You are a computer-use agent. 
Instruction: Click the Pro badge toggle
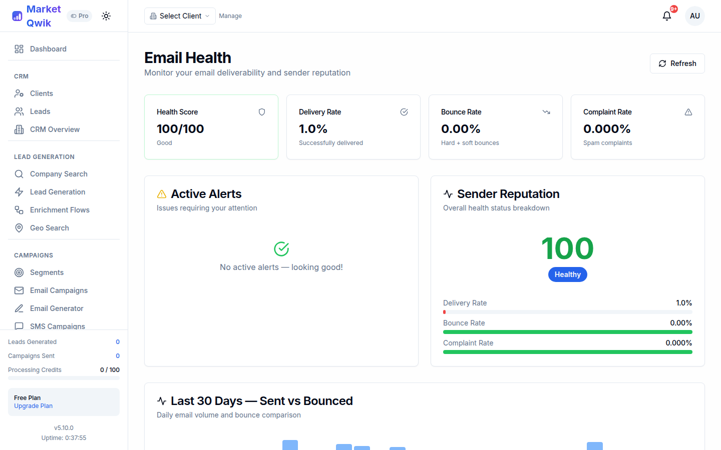pyautogui.click(x=79, y=15)
